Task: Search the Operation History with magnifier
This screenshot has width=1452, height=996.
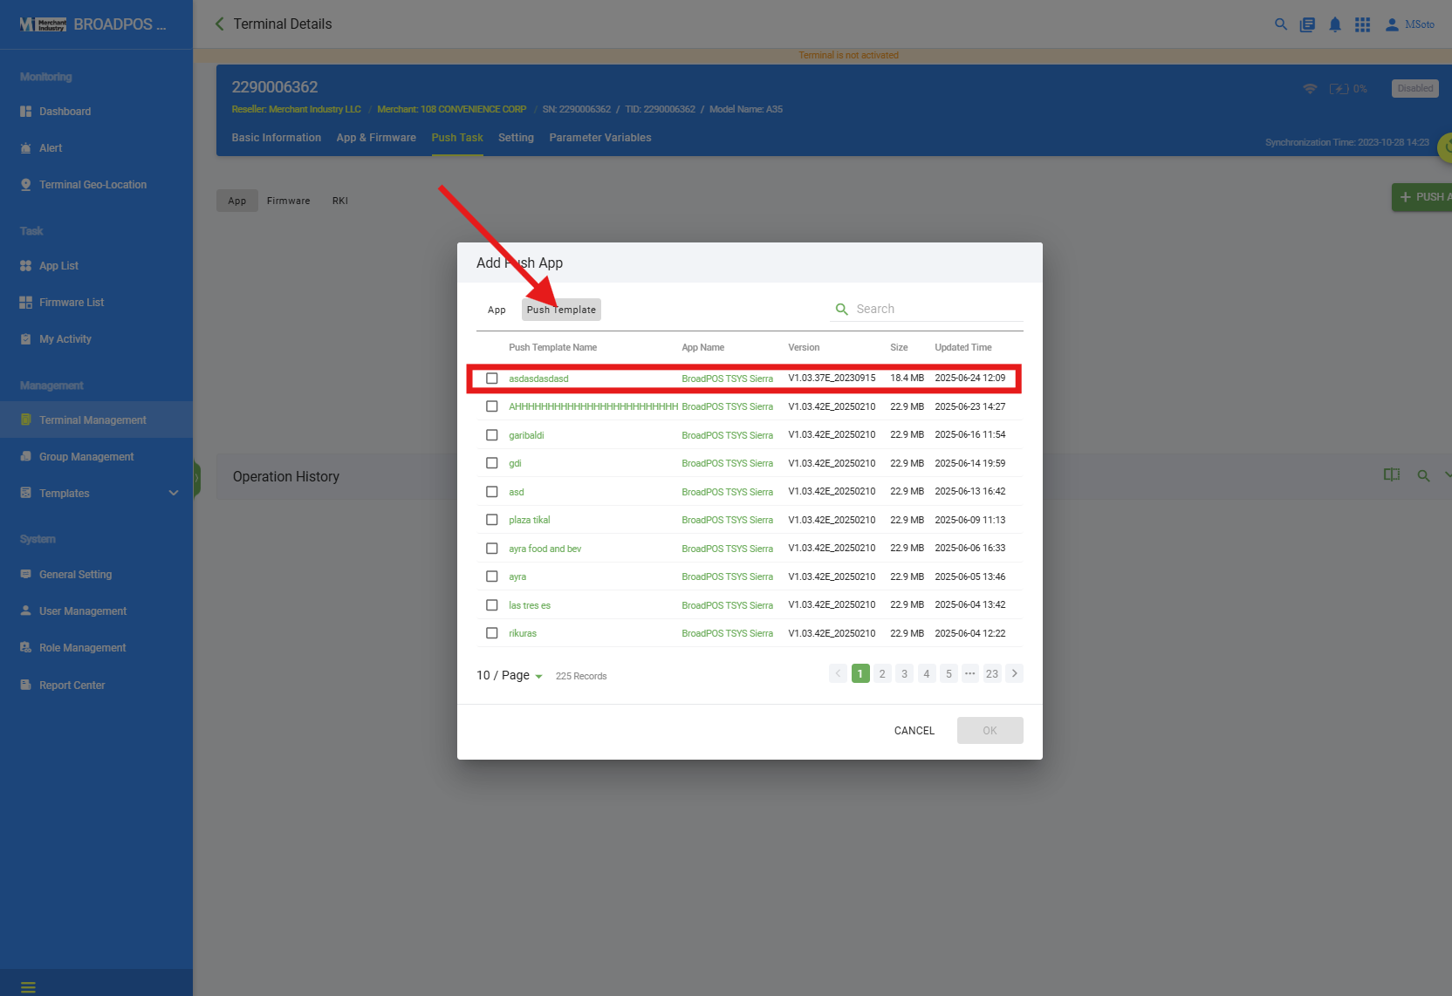Action: click(x=1424, y=476)
